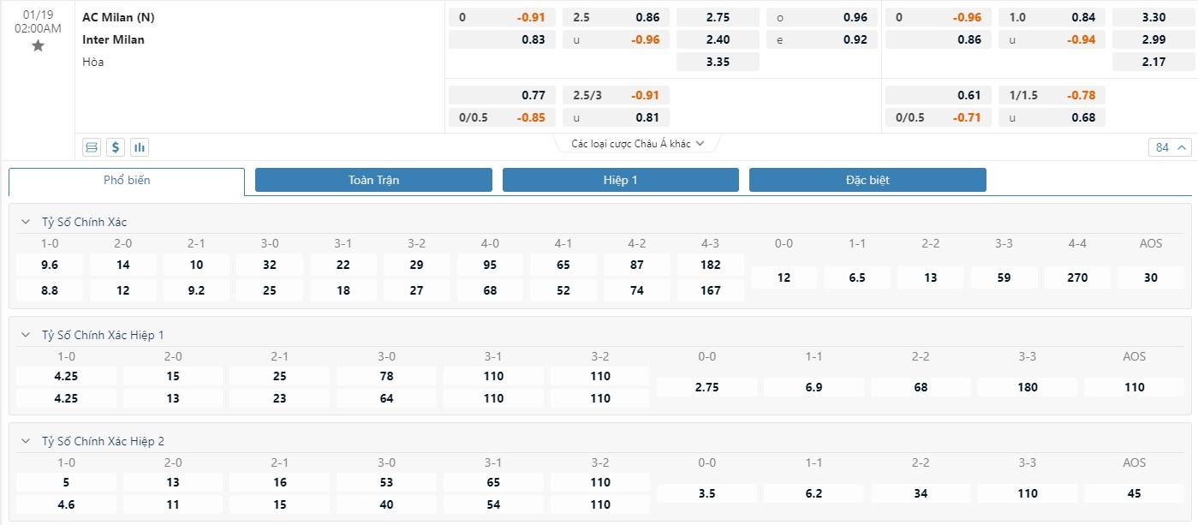Choose 45 AOS odds in Hiệp 2 section
The image size is (1198, 525).
pyautogui.click(x=1134, y=493)
